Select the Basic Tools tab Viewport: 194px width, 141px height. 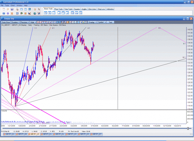pyautogui.click(x=48, y=9)
